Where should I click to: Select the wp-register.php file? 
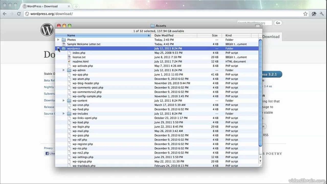pyautogui.click(x=83, y=144)
